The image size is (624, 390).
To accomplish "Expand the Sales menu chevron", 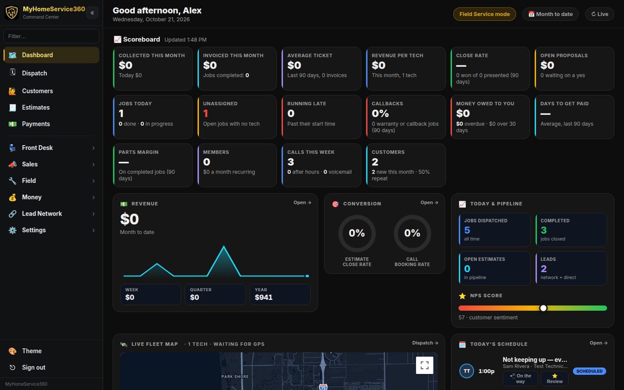I will (94, 165).
